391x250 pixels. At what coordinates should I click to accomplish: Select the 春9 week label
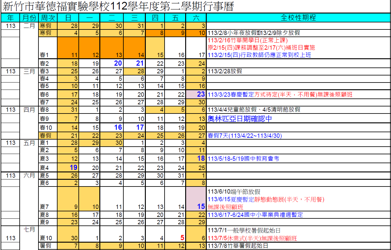[x=45, y=119]
